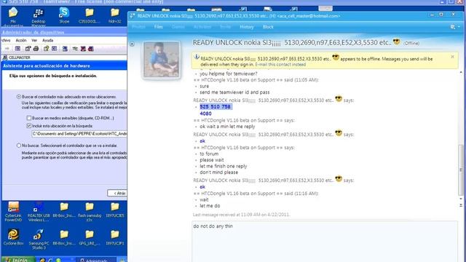The image size is (466, 262).
Task: Select CELLMASTER computer node in Device Manager
Action: click(x=16, y=57)
